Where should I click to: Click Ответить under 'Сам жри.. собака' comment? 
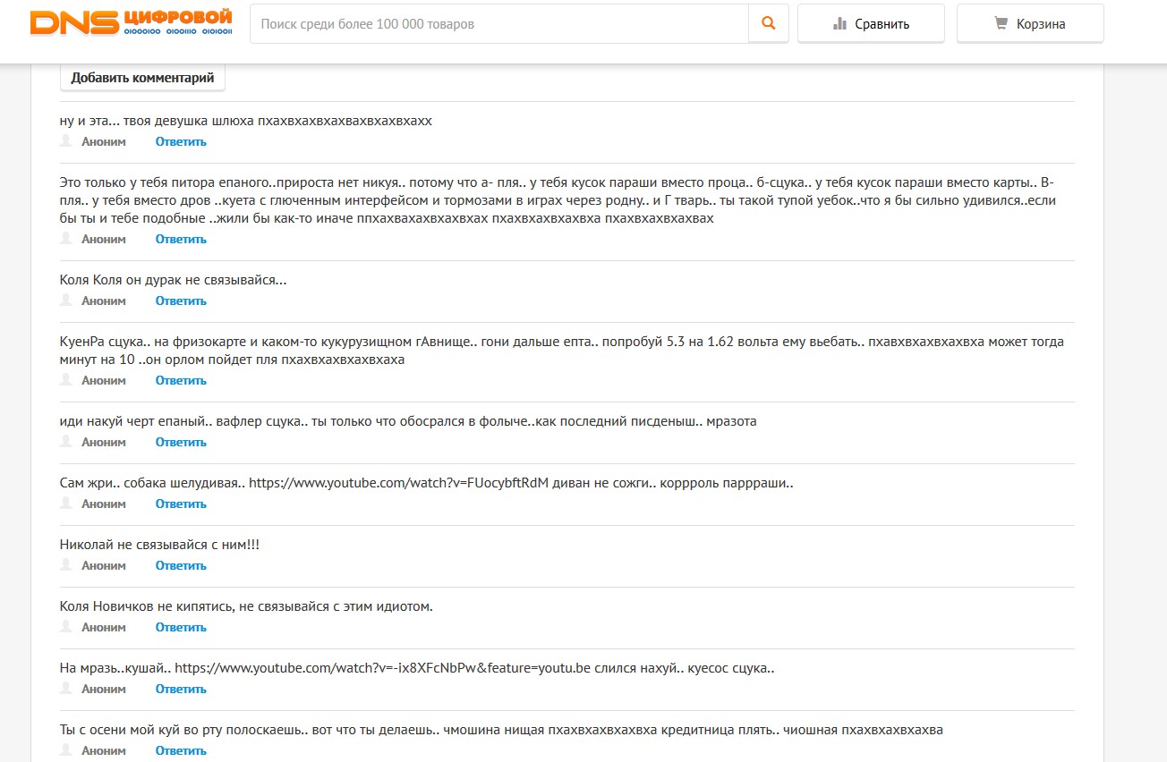[x=181, y=504]
